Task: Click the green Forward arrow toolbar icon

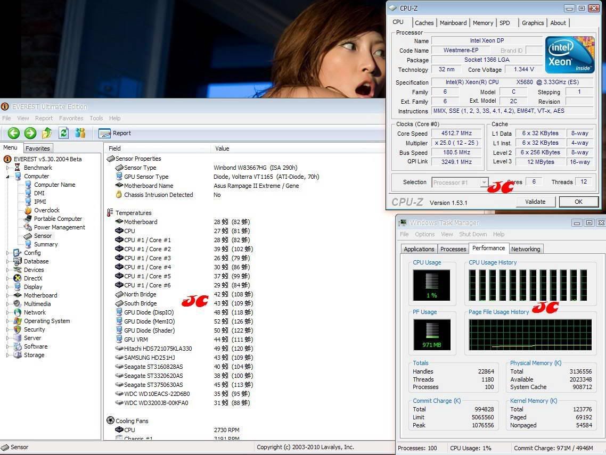Action: [30, 133]
